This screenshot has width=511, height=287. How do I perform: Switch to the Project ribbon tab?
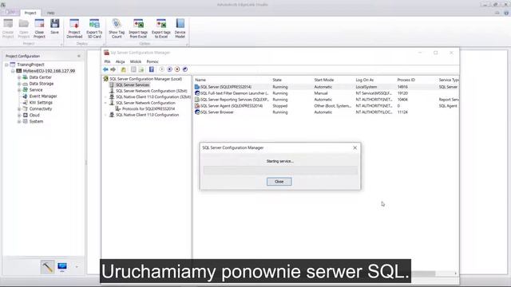click(x=30, y=13)
